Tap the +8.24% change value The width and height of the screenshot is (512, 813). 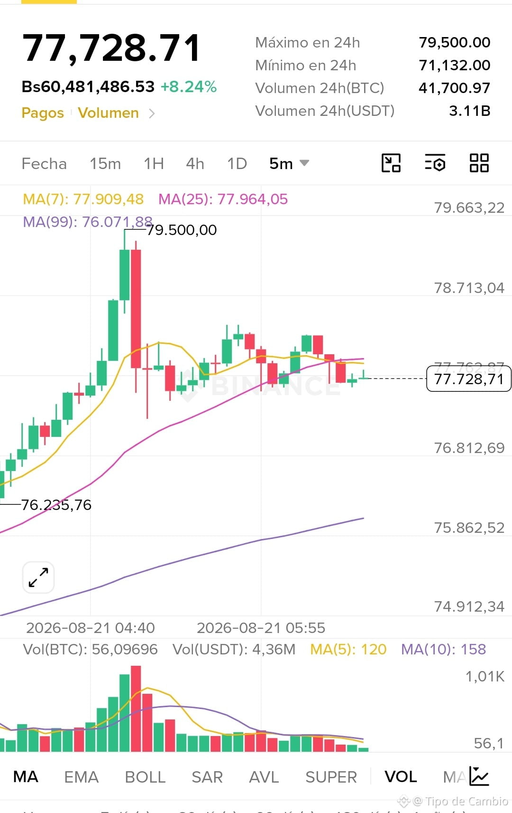click(x=189, y=87)
